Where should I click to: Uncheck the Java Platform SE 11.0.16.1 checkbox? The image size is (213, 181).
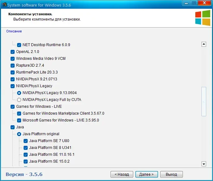click(x=25, y=155)
